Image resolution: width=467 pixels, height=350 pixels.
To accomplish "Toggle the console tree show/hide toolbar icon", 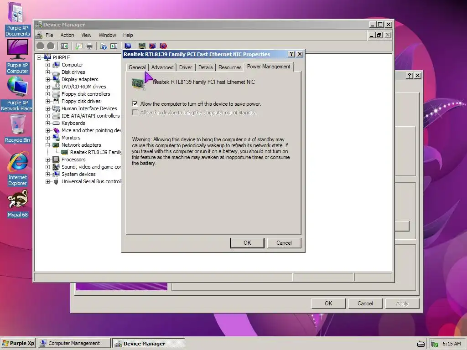I will click(64, 46).
